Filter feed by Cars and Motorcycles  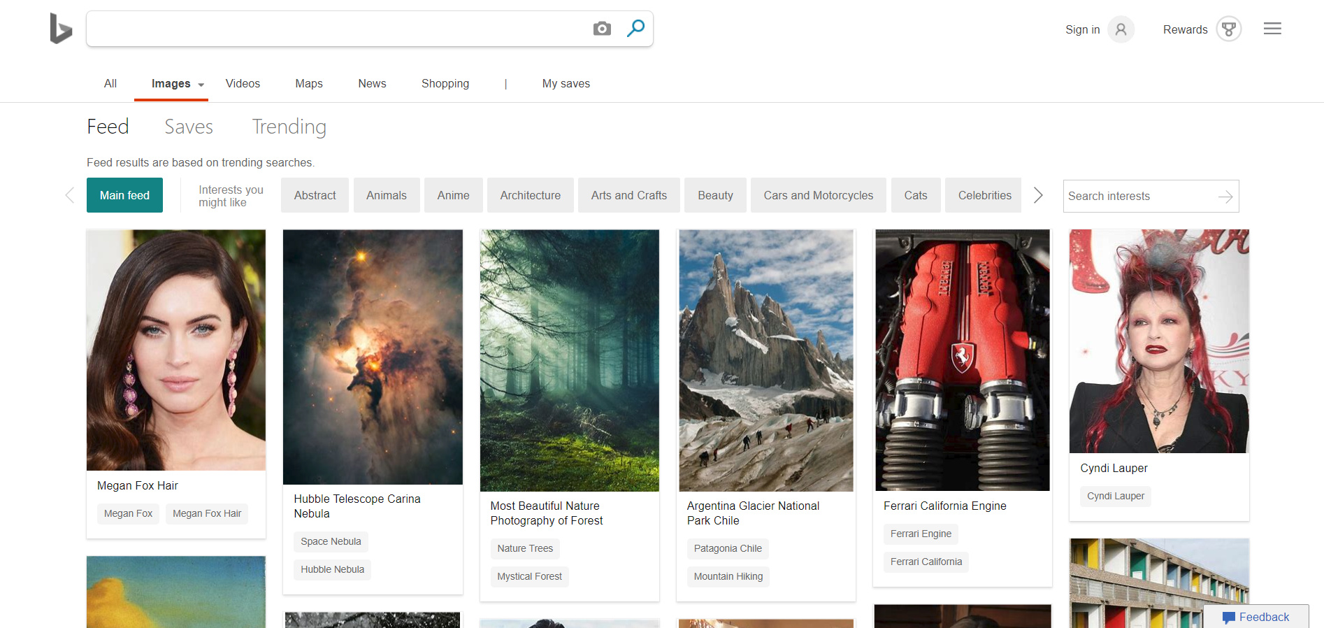pyautogui.click(x=818, y=195)
